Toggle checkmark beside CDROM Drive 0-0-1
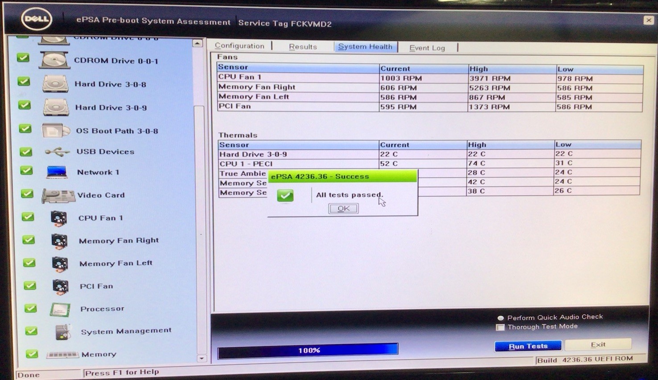The height and width of the screenshot is (380, 658). [23, 58]
